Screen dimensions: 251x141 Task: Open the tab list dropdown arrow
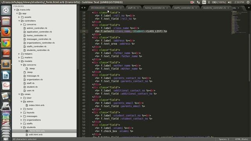point(249,8)
